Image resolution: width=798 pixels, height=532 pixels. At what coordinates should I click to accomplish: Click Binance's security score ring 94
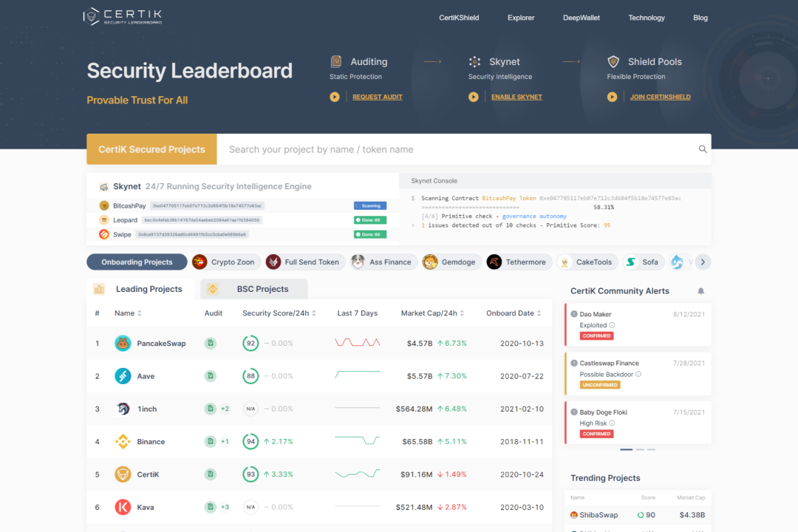[250, 441]
